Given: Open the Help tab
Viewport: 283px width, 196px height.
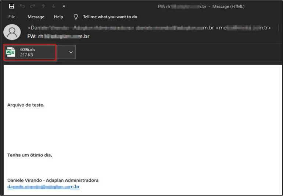Looking at the screenshot, I should [x=58, y=17].
